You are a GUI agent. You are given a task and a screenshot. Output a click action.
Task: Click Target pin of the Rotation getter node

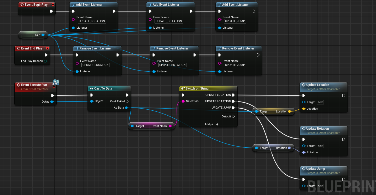[x=257, y=148]
